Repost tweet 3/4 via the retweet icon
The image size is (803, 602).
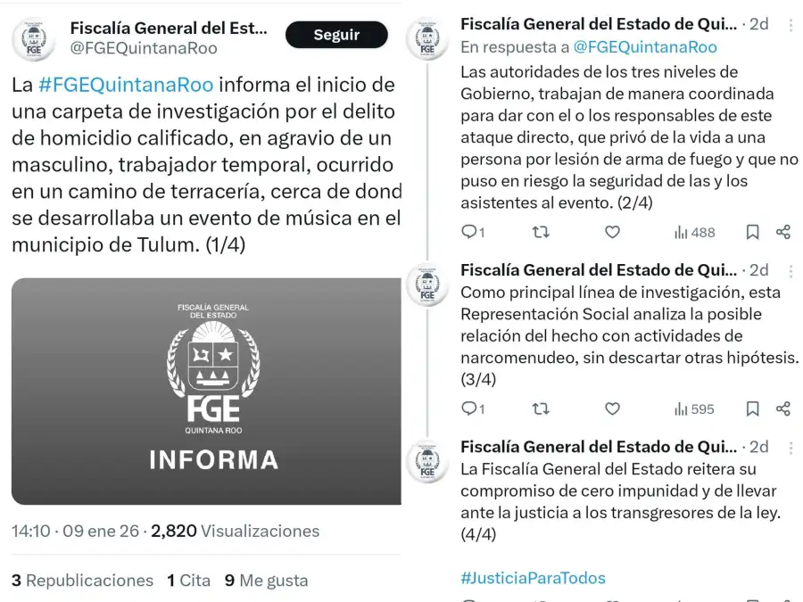[x=541, y=409]
